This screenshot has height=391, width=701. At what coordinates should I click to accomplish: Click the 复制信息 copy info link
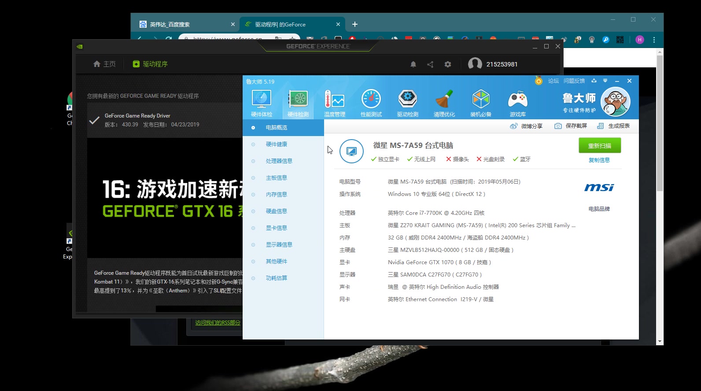(599, 160)
